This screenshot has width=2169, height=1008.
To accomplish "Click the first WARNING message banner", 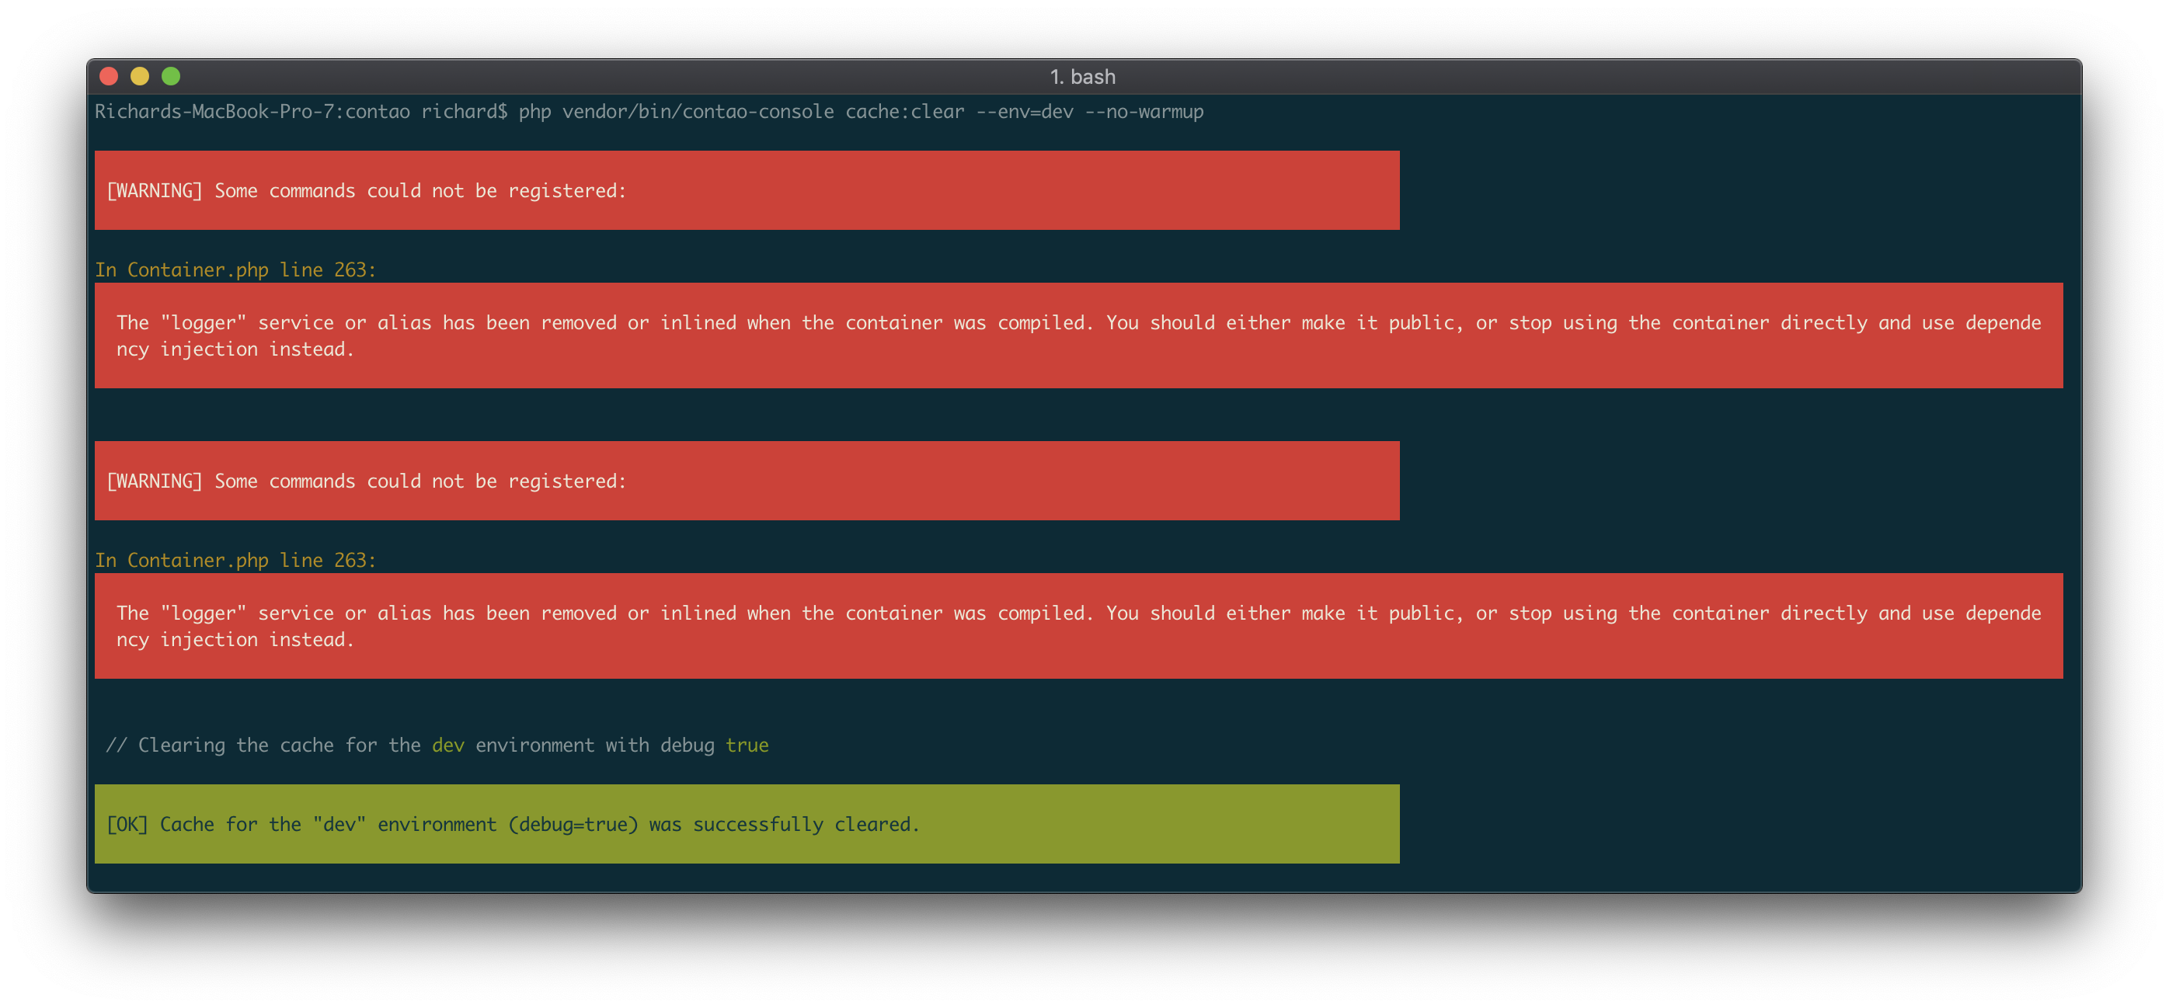I will tap(747, 190).
